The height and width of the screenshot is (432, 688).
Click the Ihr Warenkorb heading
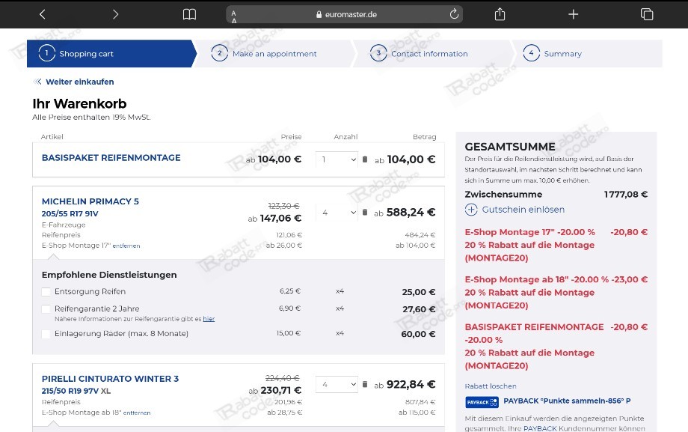79,104
